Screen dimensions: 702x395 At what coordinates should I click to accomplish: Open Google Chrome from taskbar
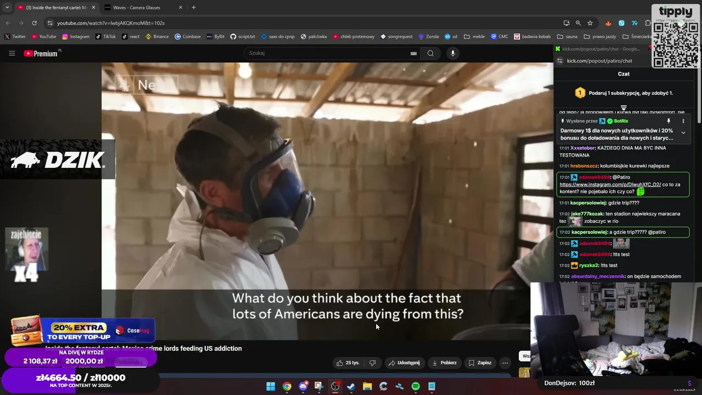coord(287,386)
